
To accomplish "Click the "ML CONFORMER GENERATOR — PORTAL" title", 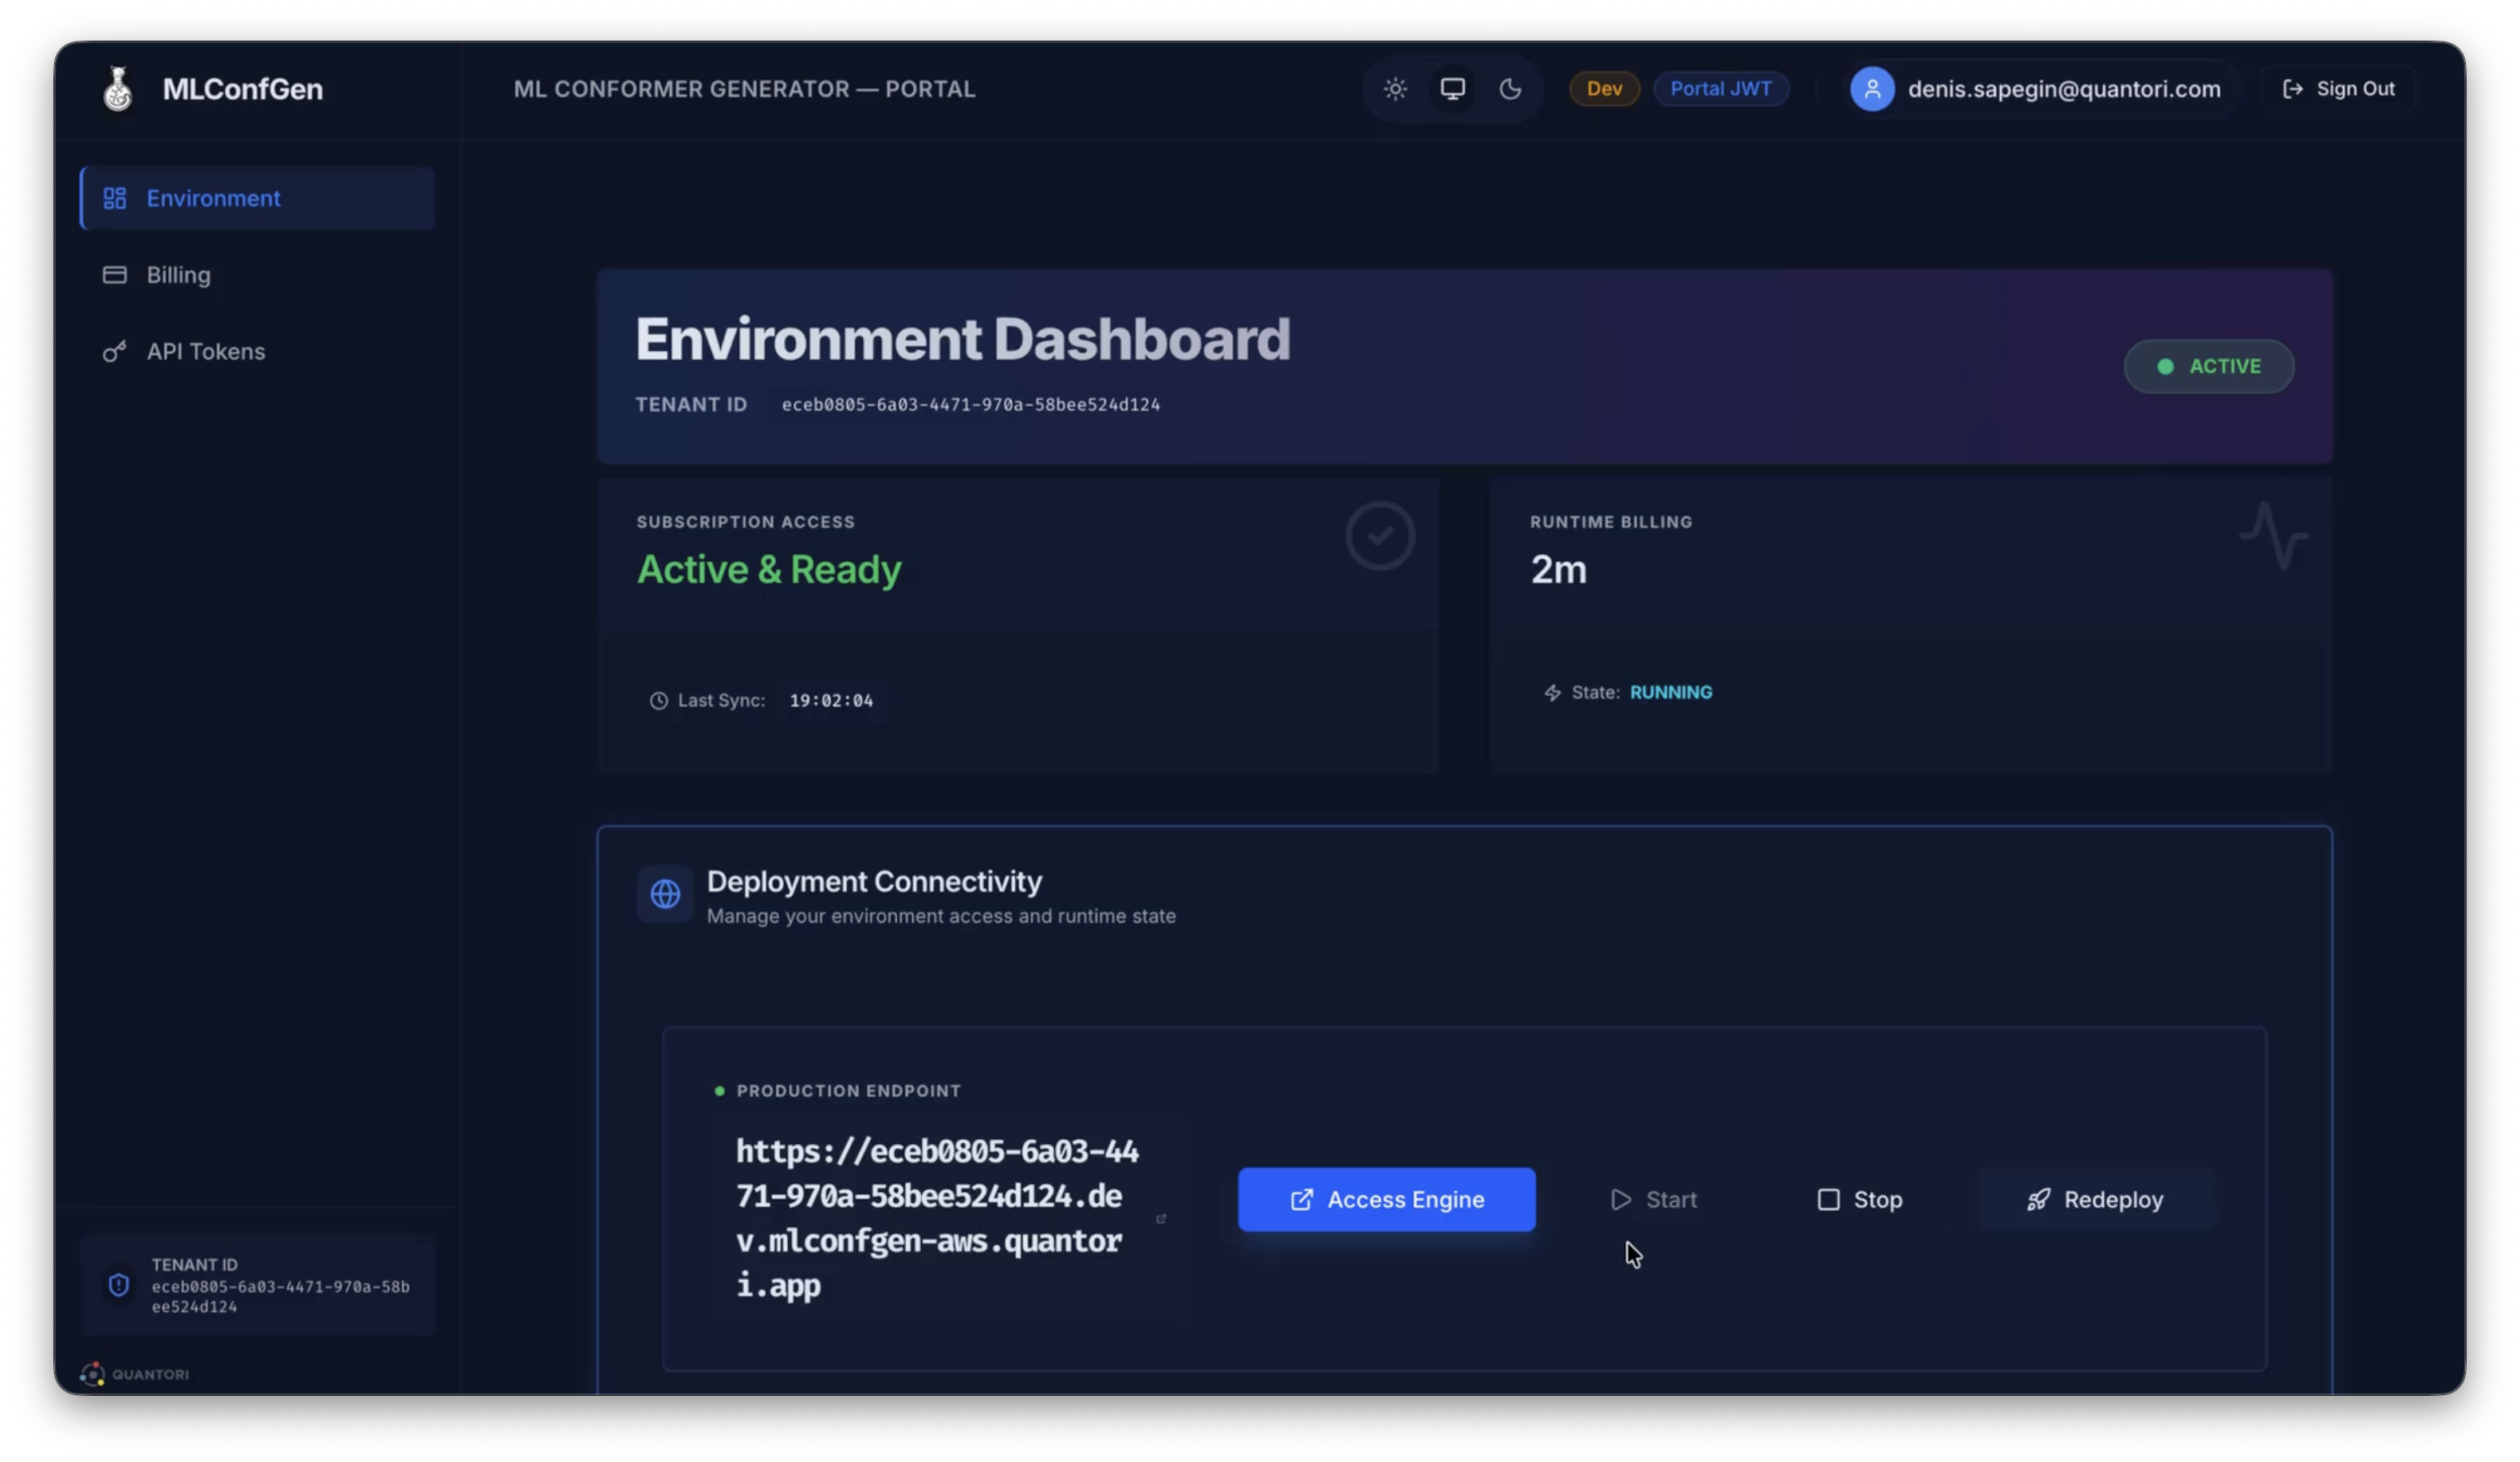I will 744,89.
